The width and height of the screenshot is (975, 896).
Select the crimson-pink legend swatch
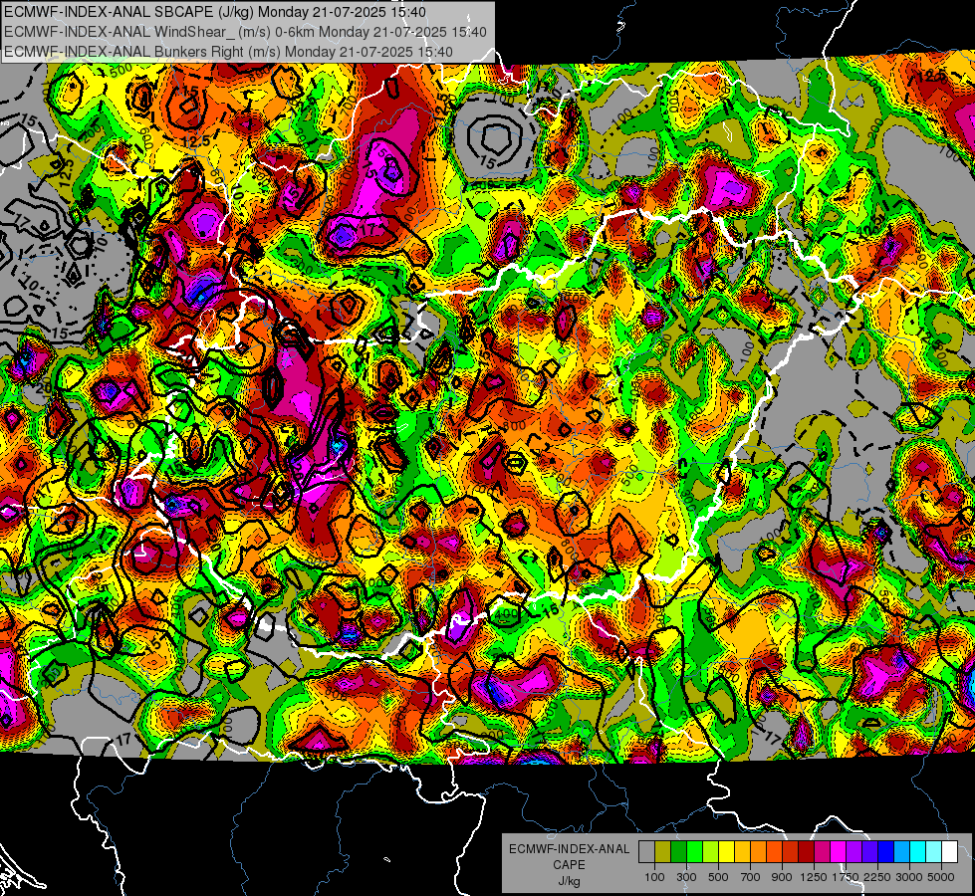click(822, 851)
